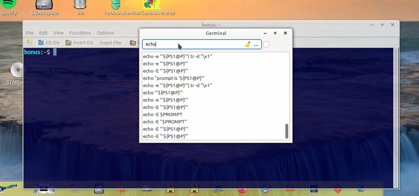Toggle the checkbox next to the search field
This screenshot has height=196, width=419.
tap(266, 44)
